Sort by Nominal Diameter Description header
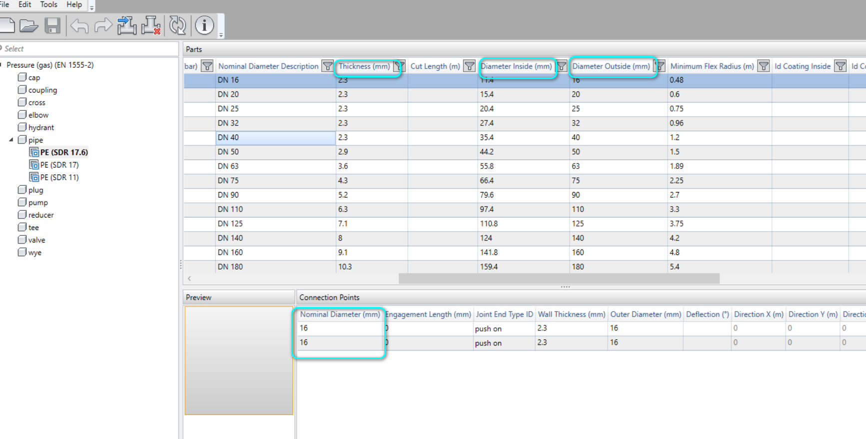Screen dimensions: 866x439 268,66
